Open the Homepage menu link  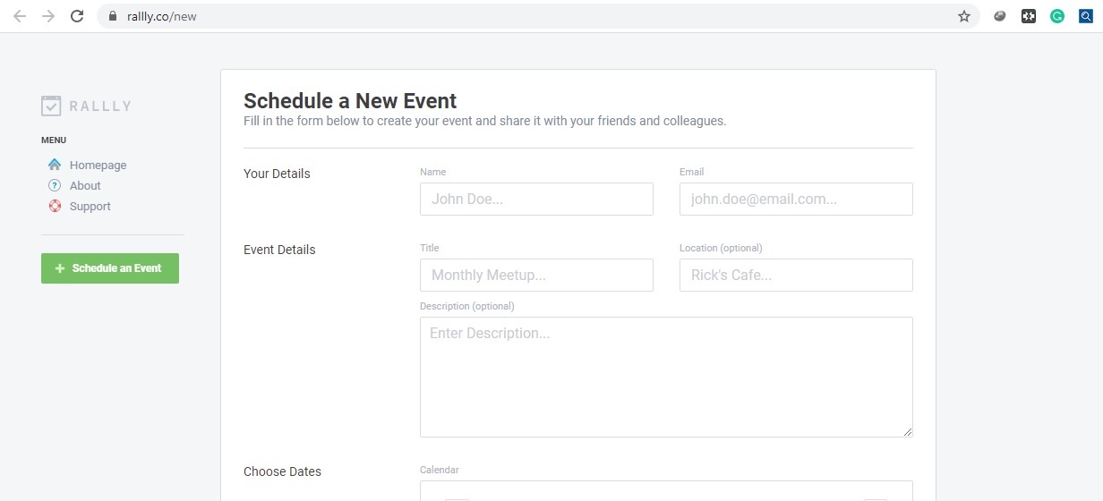pyautogui.click(x=98, y=165)
